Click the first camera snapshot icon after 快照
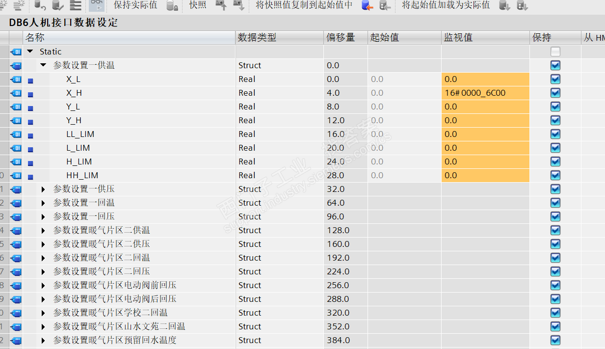 (x=221, y=5)
